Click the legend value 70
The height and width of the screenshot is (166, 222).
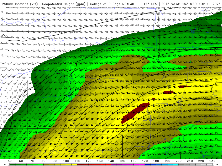pyautogui.click(x=32, y=161)
